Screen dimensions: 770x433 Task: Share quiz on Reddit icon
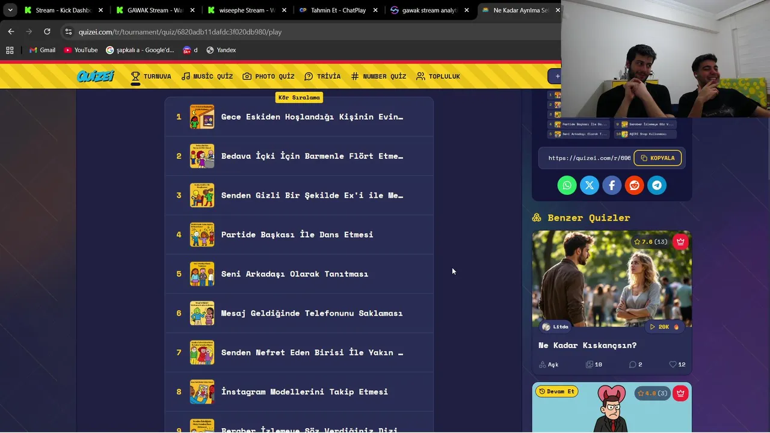[x=634, y=185]
